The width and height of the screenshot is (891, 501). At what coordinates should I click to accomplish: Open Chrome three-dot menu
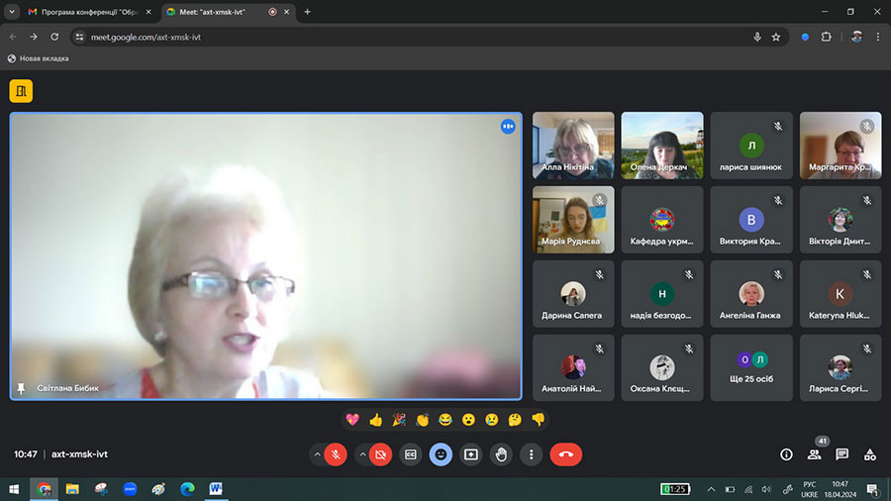878,37
